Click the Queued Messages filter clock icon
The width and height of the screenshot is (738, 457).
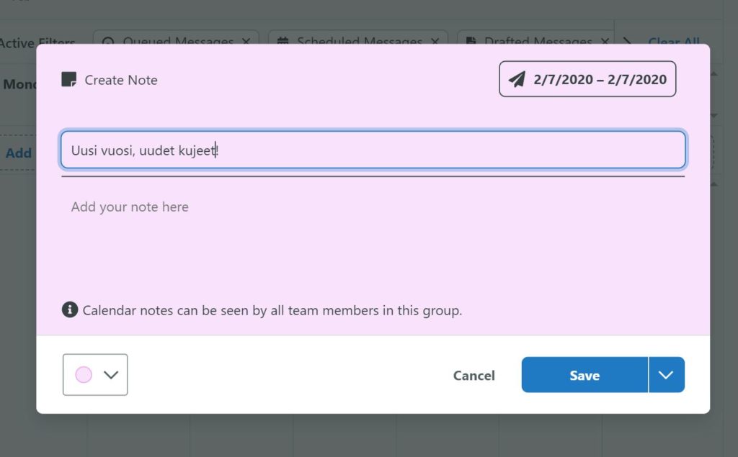click(108, 41)
